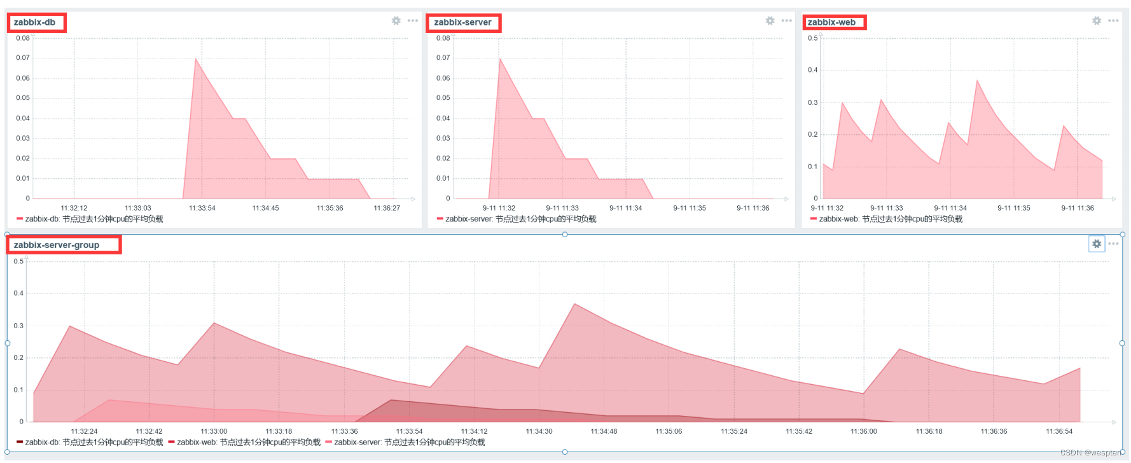
Task: Click the zabbix-server widget title
Action: pos(462,22)
